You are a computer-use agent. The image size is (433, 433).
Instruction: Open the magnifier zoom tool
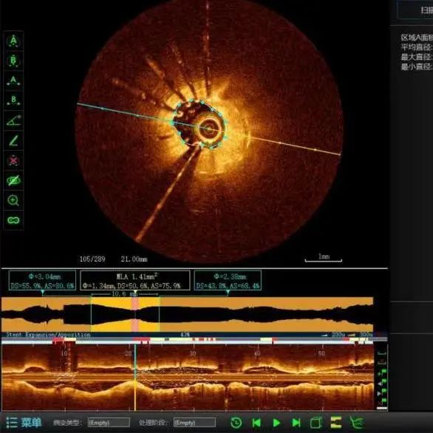13,200
